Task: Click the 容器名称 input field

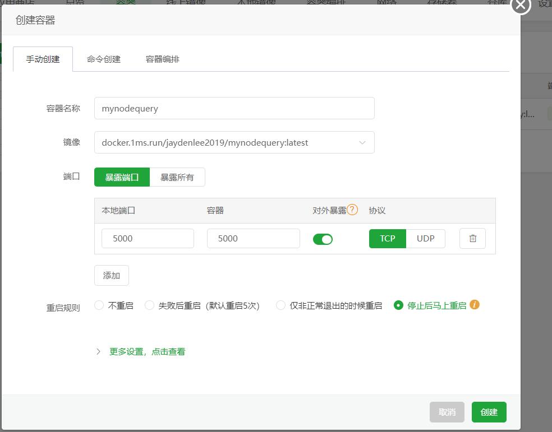Action: [x=234, y=108]
